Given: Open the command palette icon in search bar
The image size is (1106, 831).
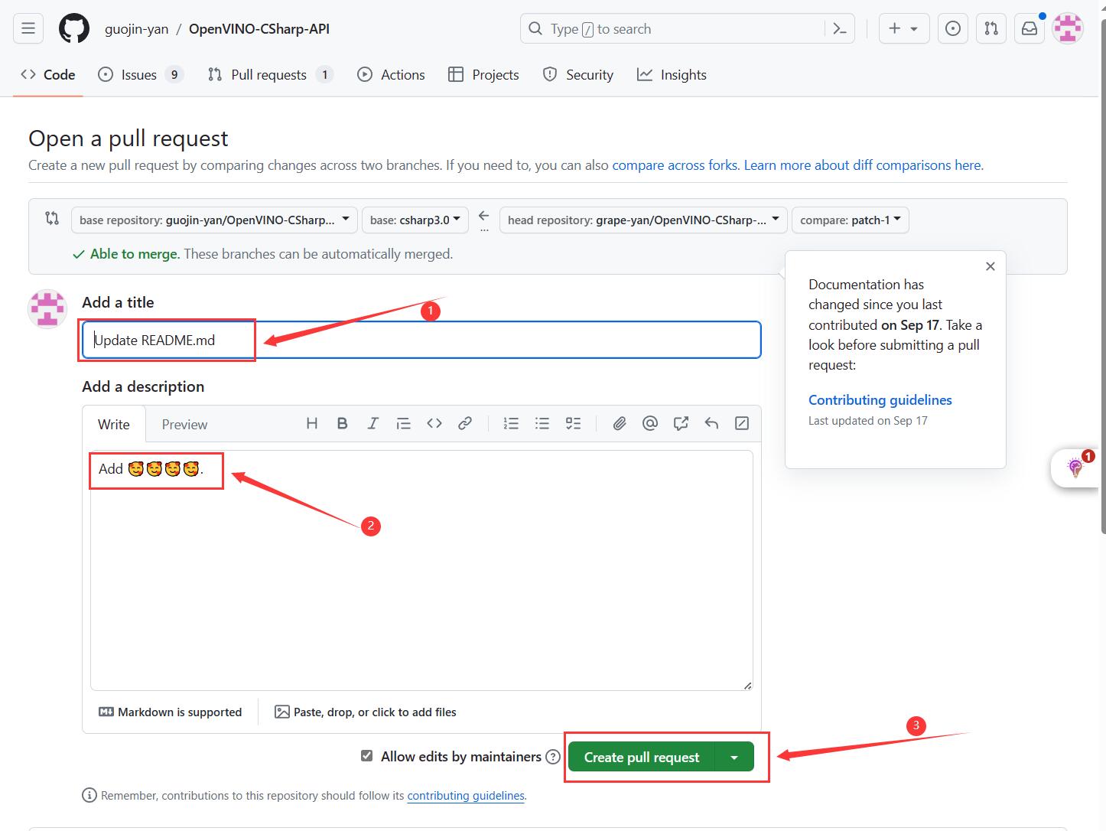Looking at the screenshot, I should (839, 28).
